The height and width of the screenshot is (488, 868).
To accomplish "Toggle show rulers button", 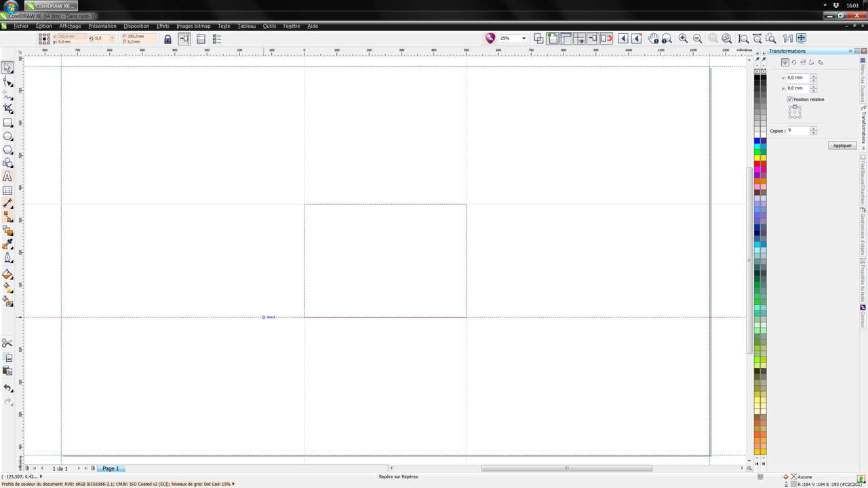I will point(566,39).
